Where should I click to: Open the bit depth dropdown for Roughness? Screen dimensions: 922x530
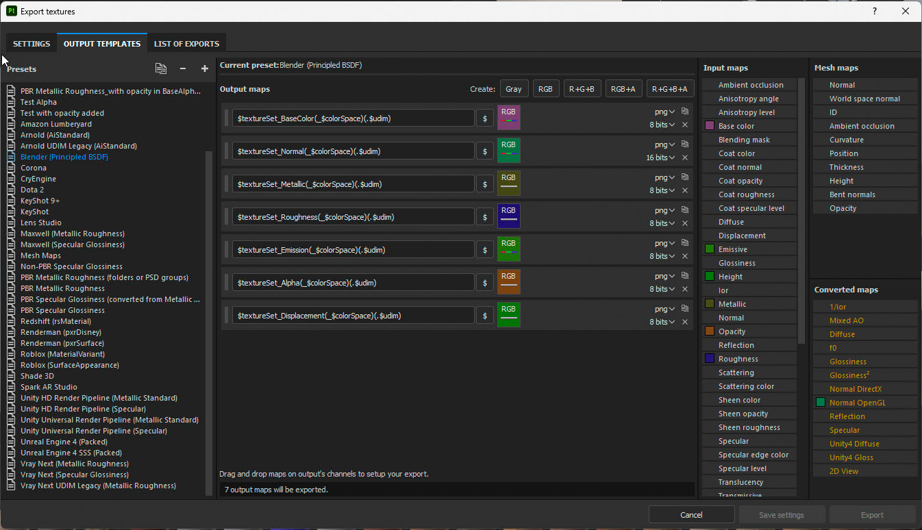click(660, 223)
